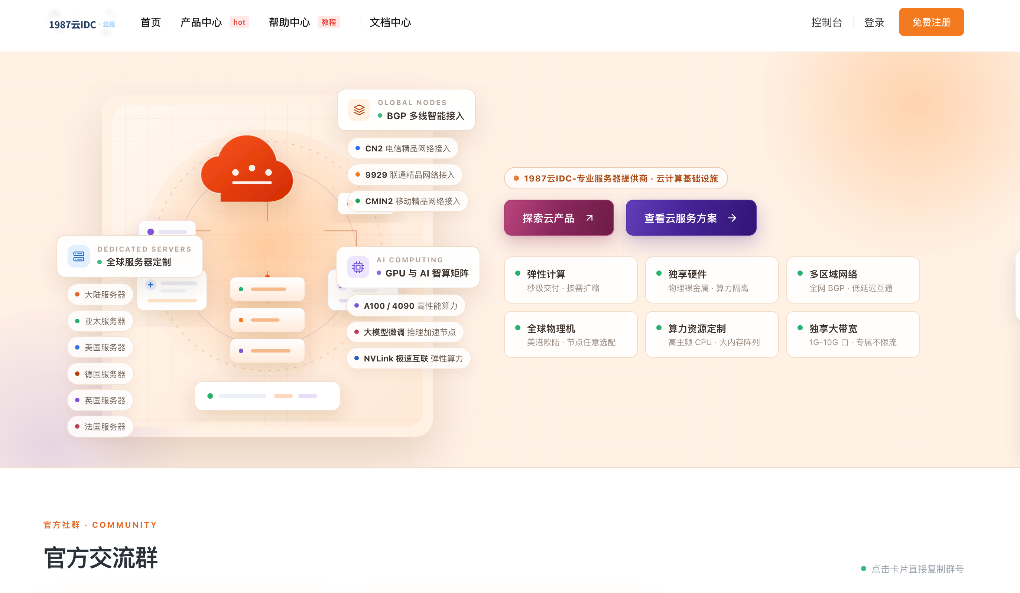The width and height of the screenshot is (1020, 593).
Task: Choose 德国服务器
Action: click(x=100, y=374)
